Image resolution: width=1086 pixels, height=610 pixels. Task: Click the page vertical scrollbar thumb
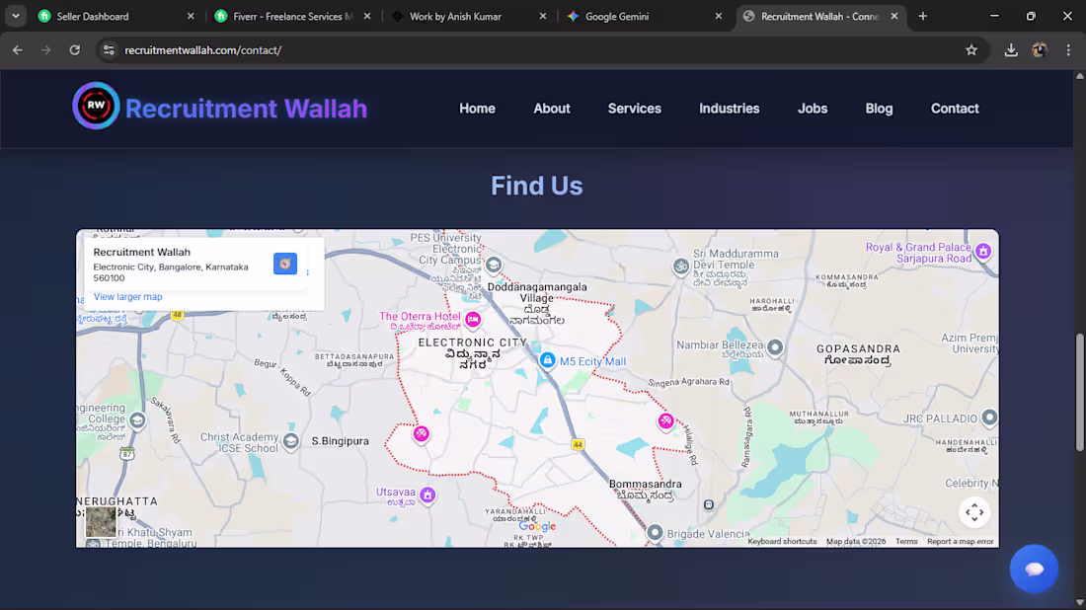[1079, 393]
